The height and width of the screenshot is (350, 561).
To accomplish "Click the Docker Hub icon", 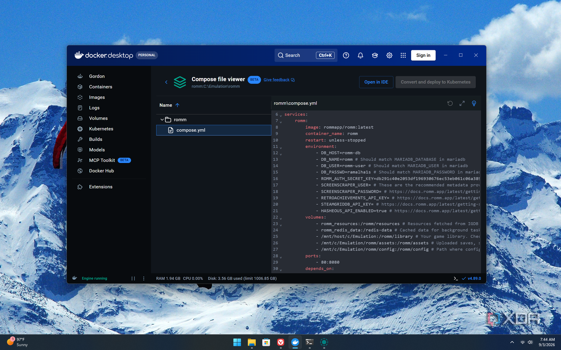I will (80, 171).
